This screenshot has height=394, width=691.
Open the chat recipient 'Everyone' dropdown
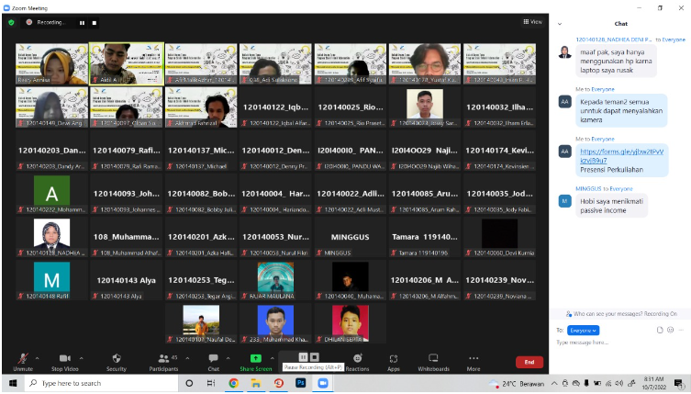583,330
